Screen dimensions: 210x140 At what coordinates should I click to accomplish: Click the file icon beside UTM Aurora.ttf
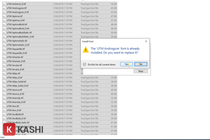(x=4, y=90)
